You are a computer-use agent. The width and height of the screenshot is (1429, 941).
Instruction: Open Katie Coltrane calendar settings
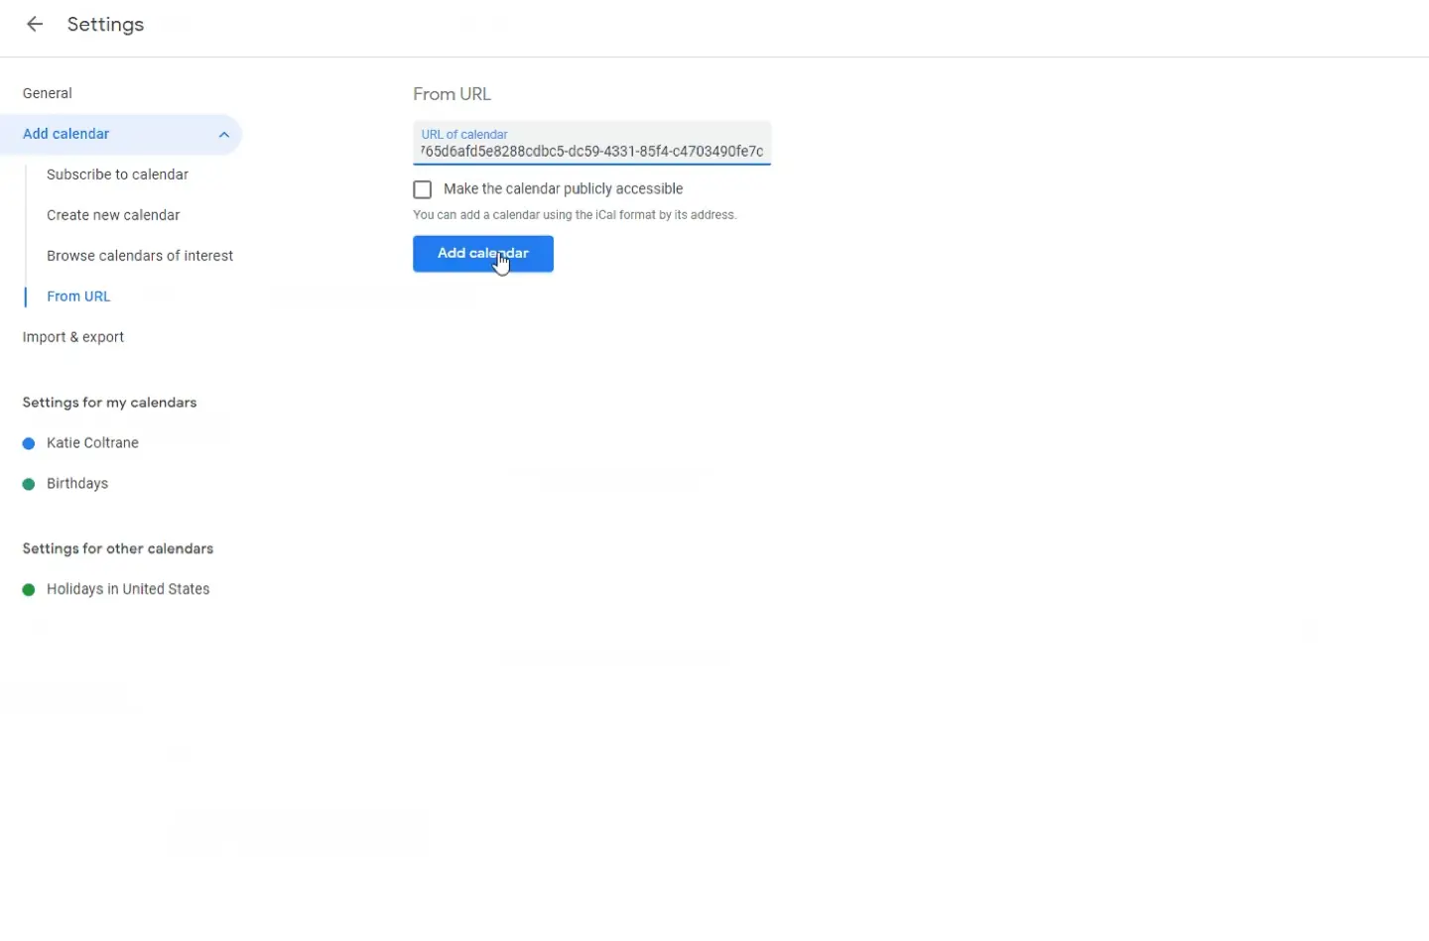pos(92,443)
